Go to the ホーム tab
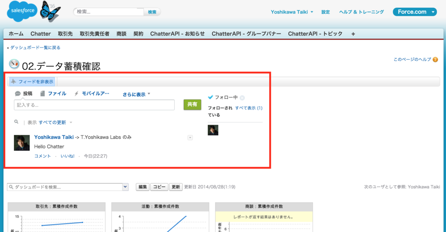 tap(16, 34)
